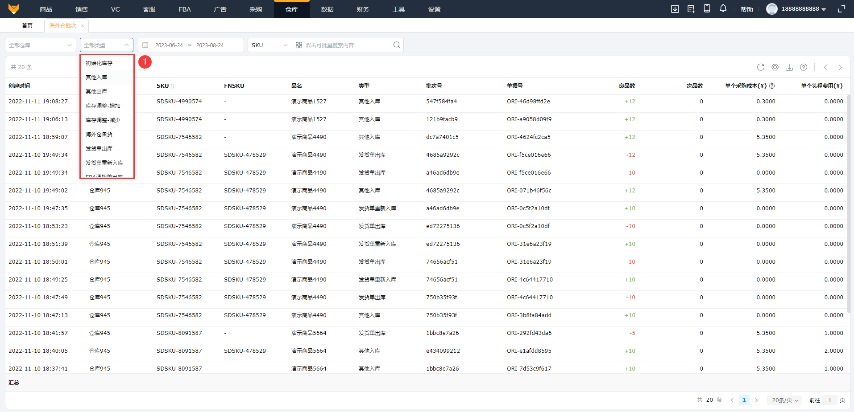Expand the 全部仓库 warehouse dropdown
854x412 pixels.
pyautogui.click(x=40, y=45)
